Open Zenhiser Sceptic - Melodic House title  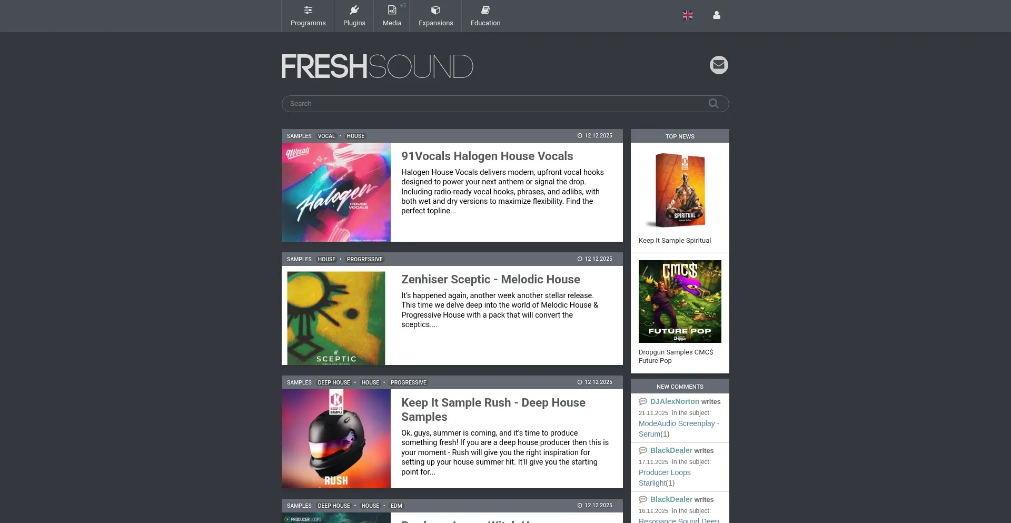point(490,280)
